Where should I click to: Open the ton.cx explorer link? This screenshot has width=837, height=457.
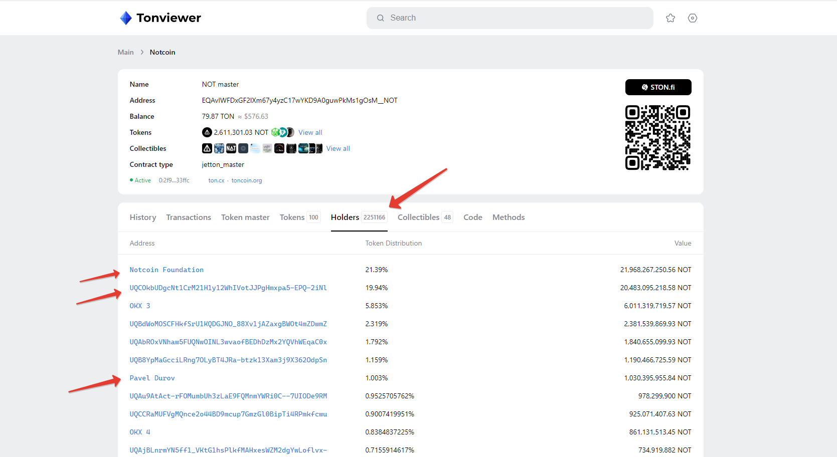(216, 180)
